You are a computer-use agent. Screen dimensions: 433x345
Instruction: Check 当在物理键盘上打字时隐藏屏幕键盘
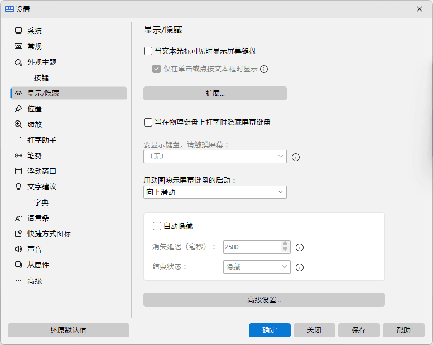[148, 122]
